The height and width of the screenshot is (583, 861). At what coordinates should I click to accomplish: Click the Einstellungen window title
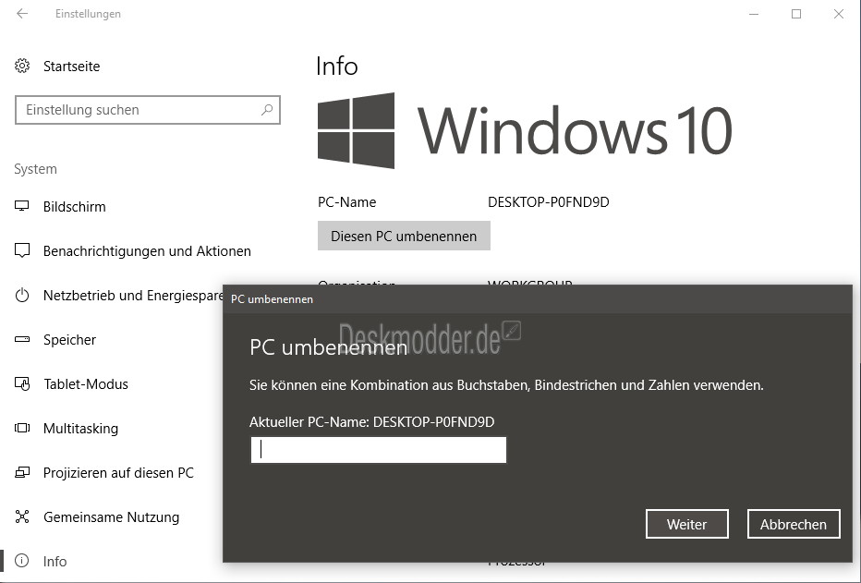(x=88, y=14)
